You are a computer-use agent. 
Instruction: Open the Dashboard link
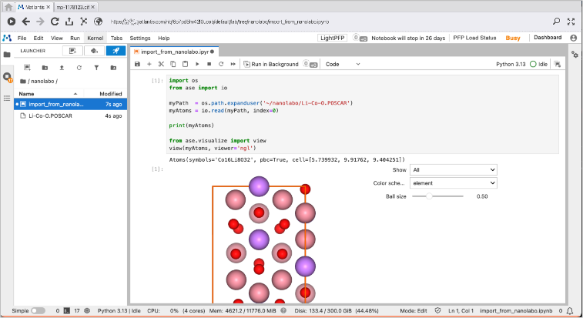point(548,38)
